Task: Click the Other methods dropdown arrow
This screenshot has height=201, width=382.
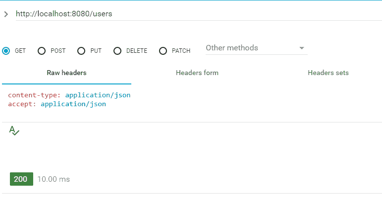Action: 301,48
